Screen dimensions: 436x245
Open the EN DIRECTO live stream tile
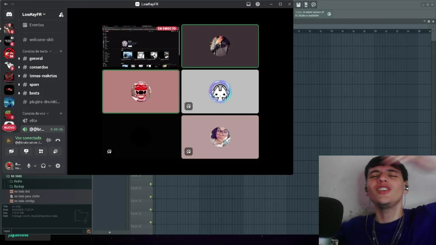point(141,46)
